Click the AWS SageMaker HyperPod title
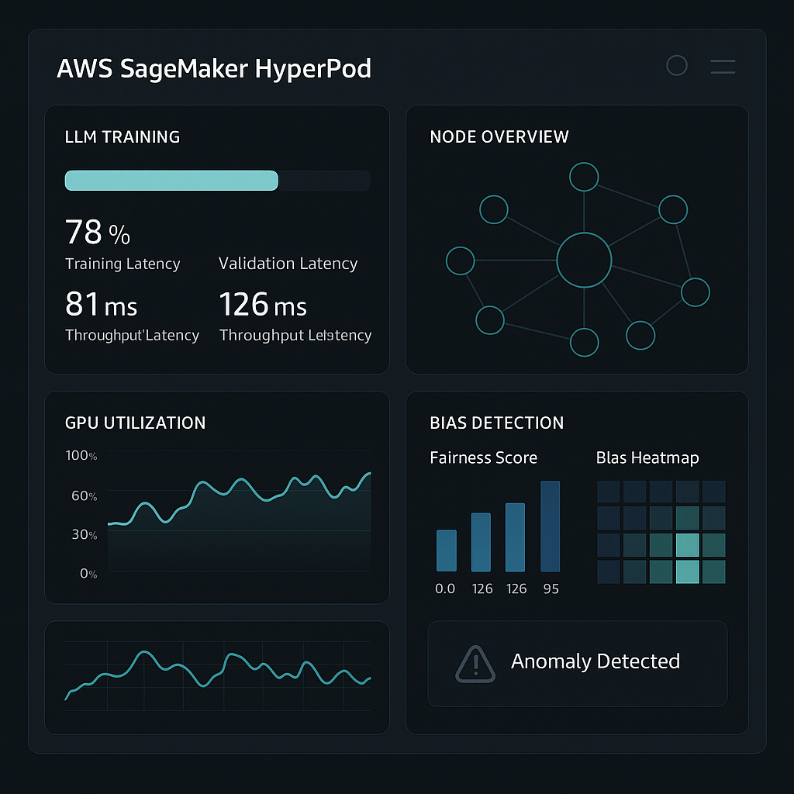This screenshot has width=794, height=794. coord(214,68)
